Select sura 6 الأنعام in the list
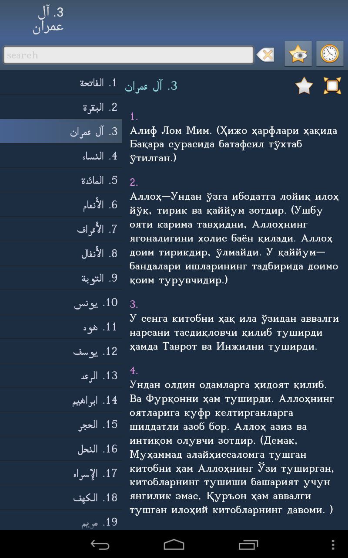This screenshot has height=558, width=348. (61, 205)
